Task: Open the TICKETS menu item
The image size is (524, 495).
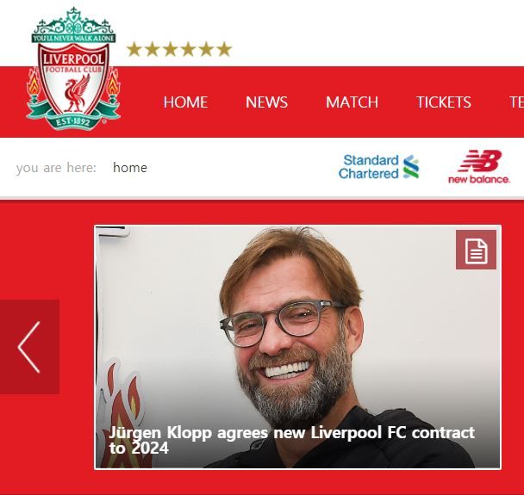Action: click(x=444, y=102)
